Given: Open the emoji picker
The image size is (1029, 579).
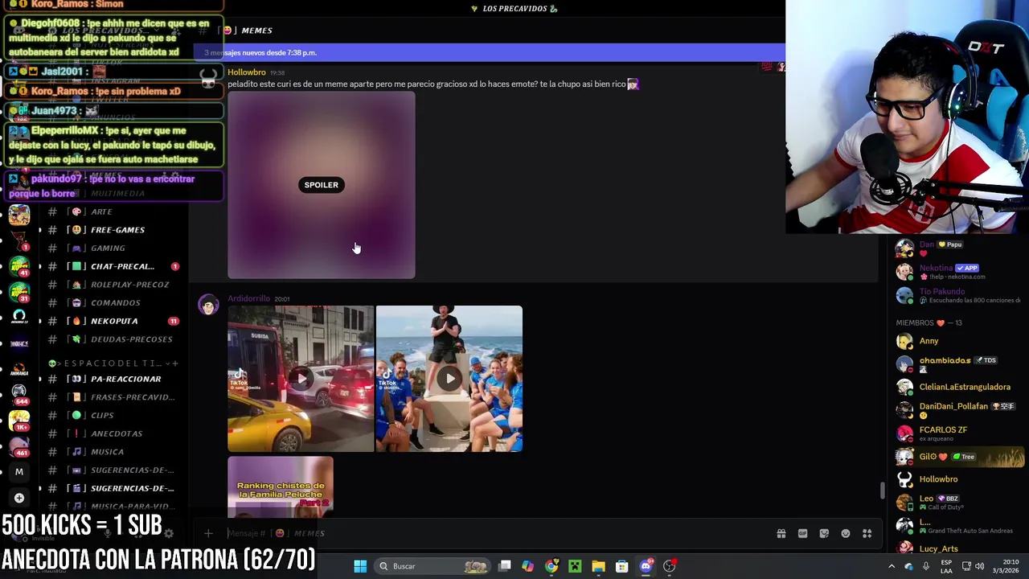Looking at the screenshot, I should pyautogui.click(x=846, y=533).
